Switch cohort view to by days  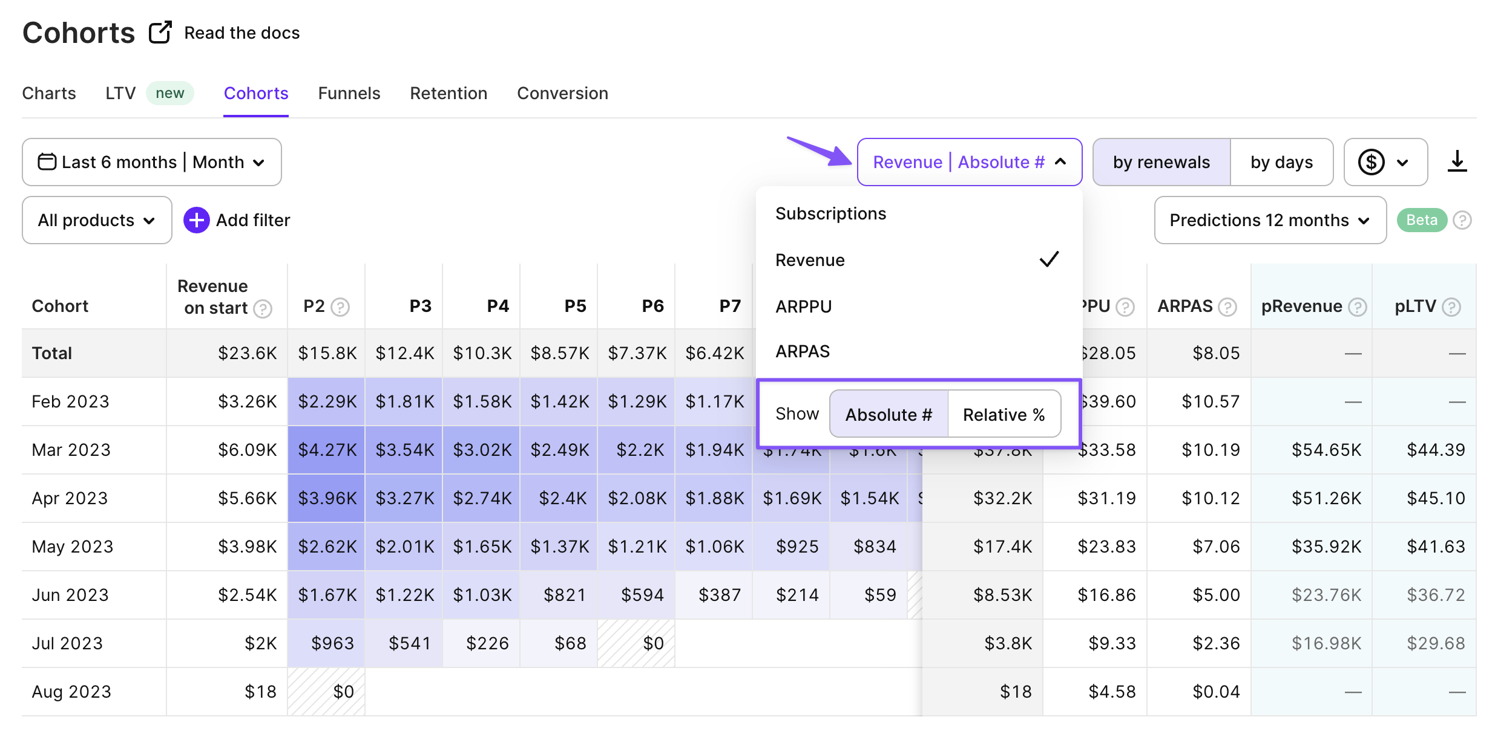(1281, 162)
